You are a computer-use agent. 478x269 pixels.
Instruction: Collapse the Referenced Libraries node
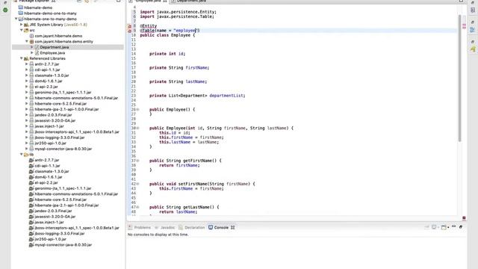tap(22, 58)
